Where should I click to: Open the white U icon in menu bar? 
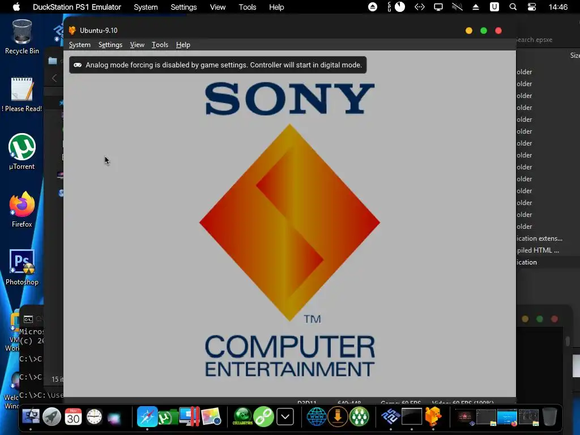pyautogui.click(x=494, y=7)
